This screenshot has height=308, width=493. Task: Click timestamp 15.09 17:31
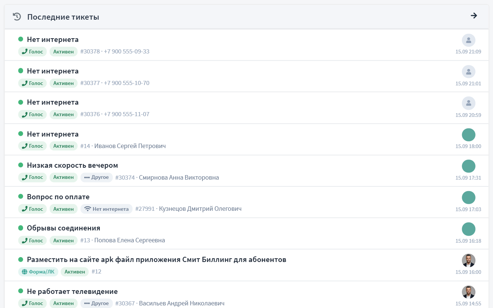[x=468, y=178]
